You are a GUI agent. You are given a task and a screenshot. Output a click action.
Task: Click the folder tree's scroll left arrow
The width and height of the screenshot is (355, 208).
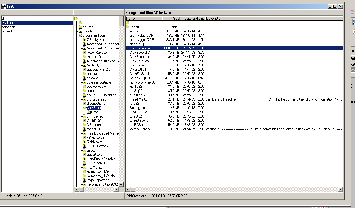[76, 189]
